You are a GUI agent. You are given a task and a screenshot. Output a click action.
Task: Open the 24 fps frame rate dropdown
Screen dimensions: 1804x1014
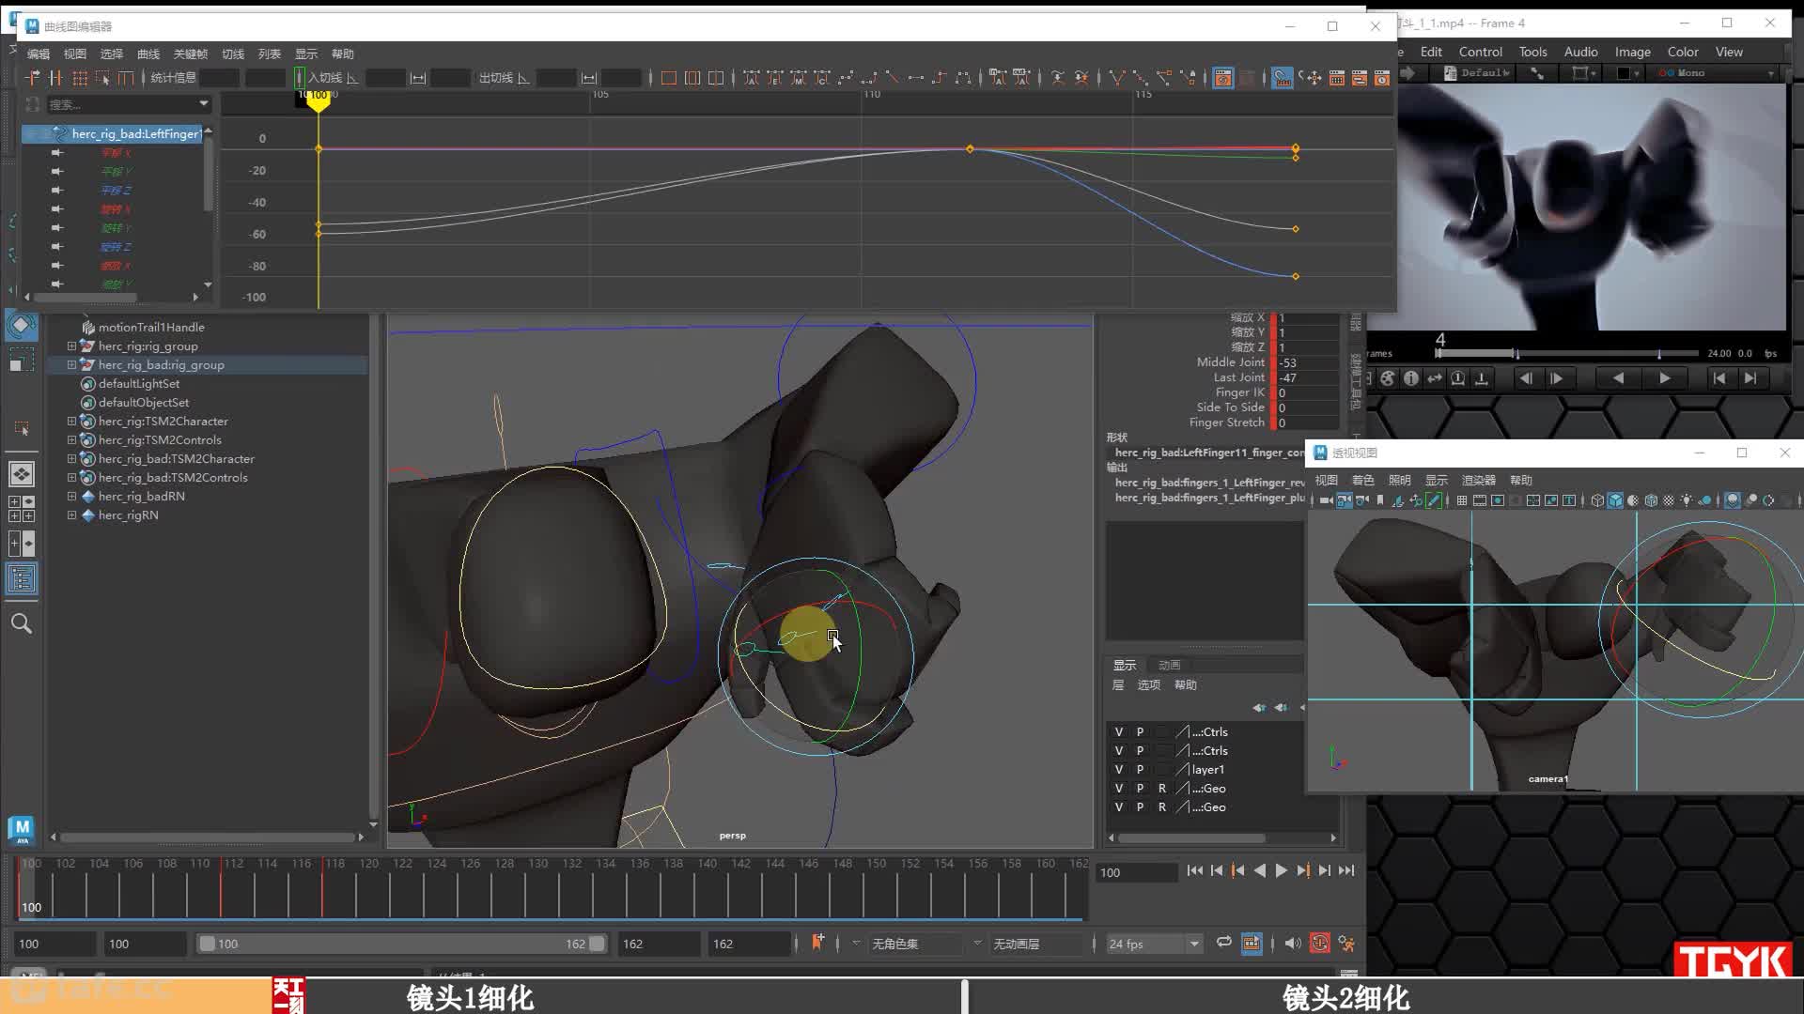[1154, 944]
